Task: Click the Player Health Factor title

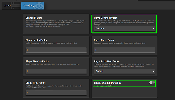Action: click(x=36, y=40)
